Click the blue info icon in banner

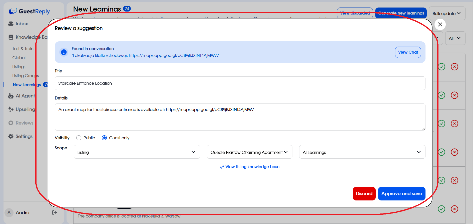coord(64,52)
